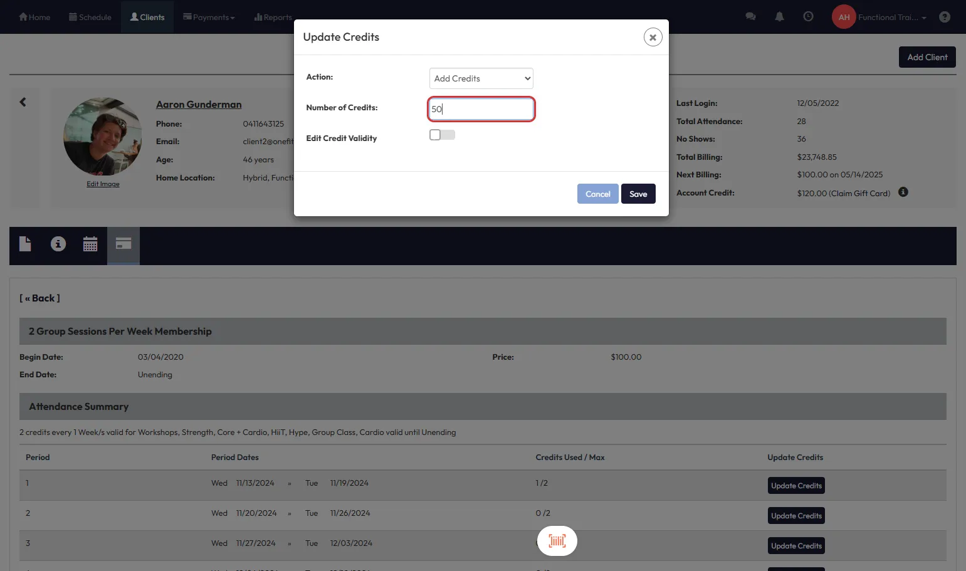This screenshot has height=571, width=966.
Task: Open the client info icon tab
Action: click(x=58, y=244)
